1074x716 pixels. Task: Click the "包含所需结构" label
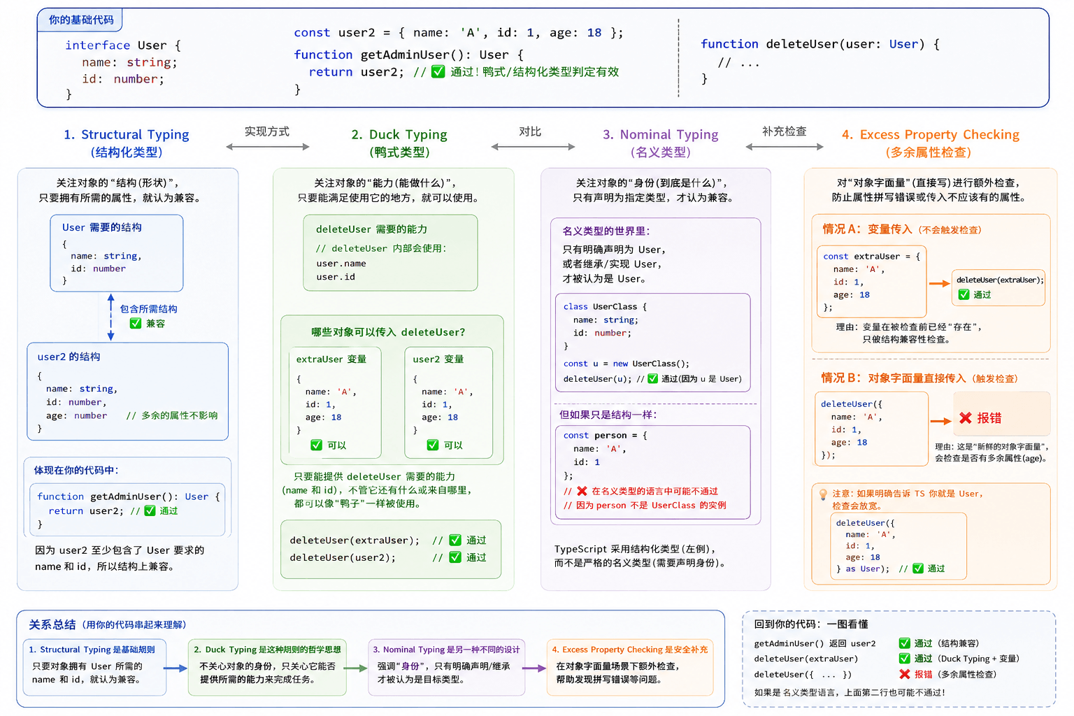pyautogui.click(x=148, y=308)
